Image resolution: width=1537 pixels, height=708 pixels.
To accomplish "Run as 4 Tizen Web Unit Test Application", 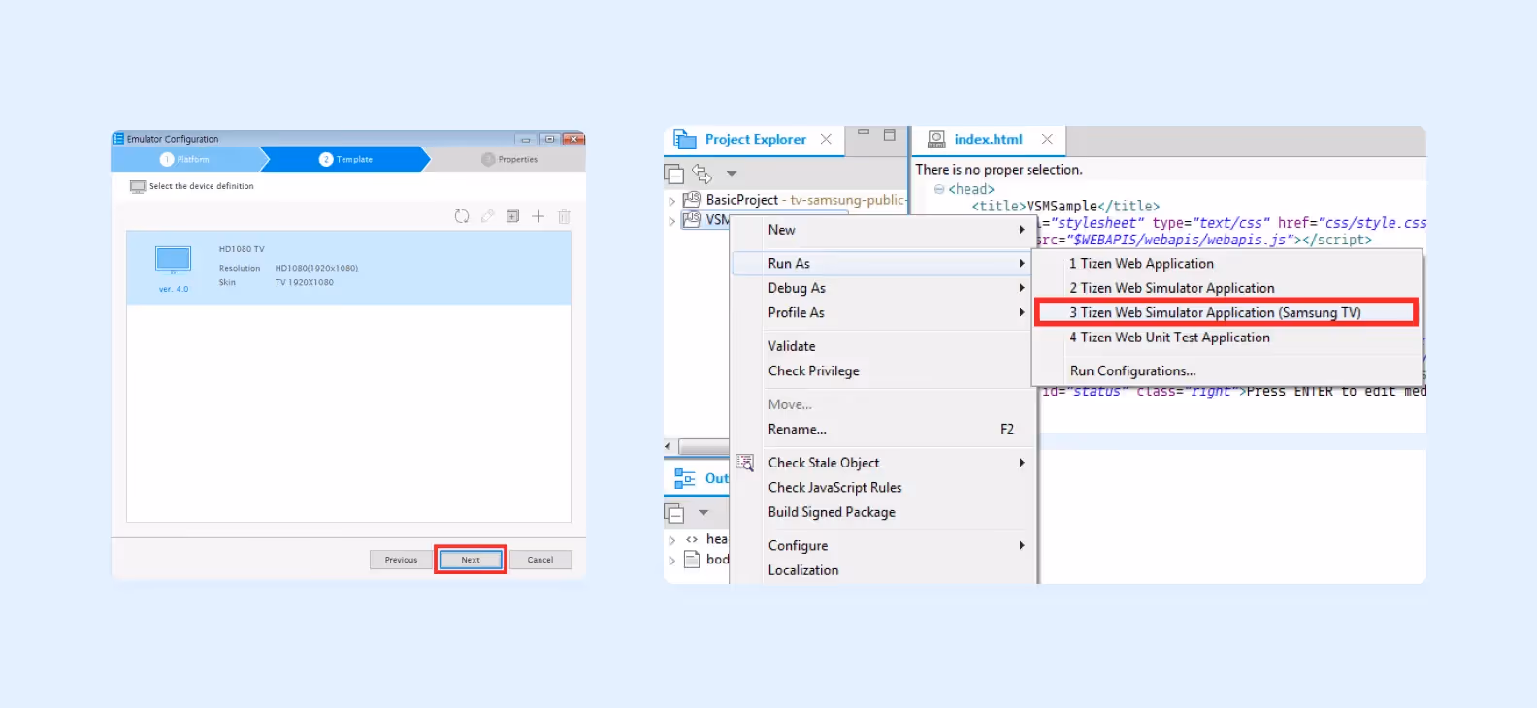I will click(x=1227, y=338).
